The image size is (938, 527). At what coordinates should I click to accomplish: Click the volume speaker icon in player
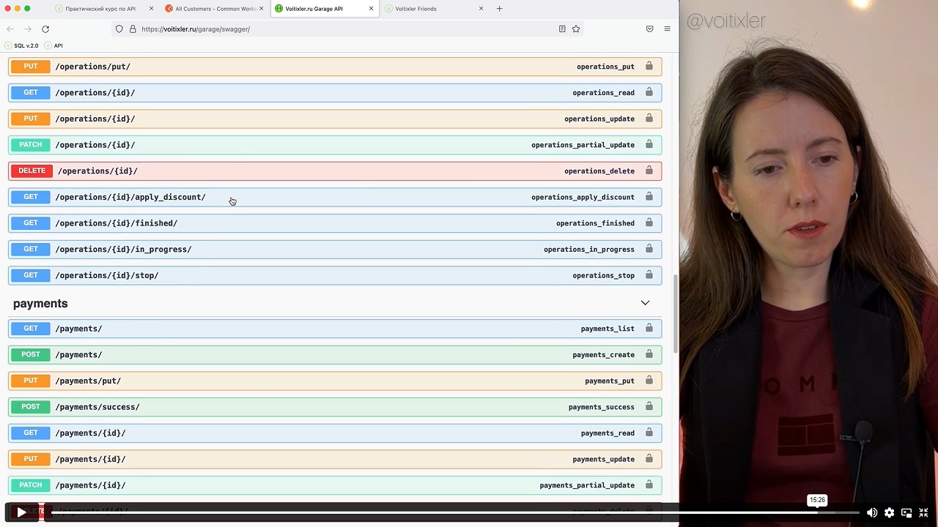click(872, 513)
